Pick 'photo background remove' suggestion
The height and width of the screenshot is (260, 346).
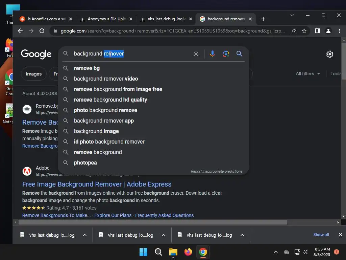coord(153,110)
